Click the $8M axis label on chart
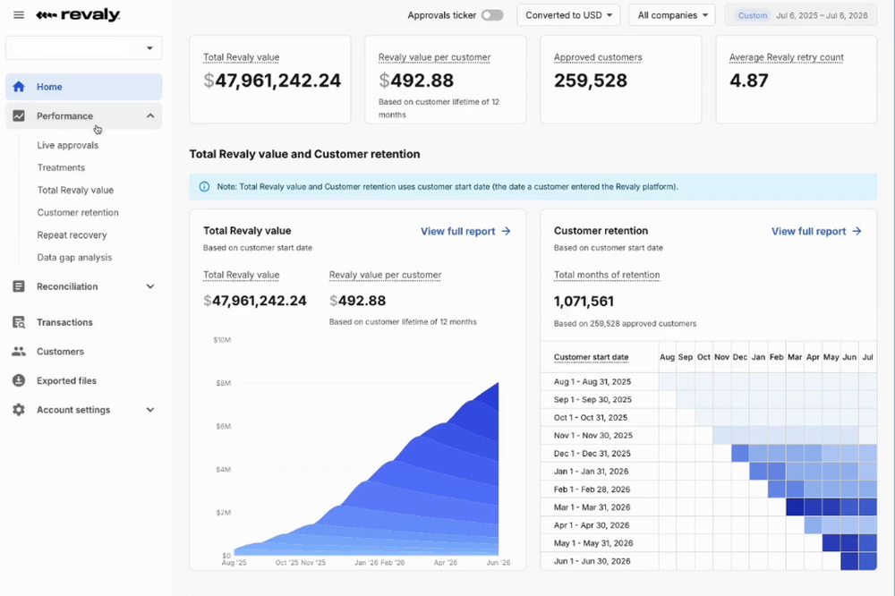Image resolution: width=895 pixels, height=596 pixels. click(224, 383)
